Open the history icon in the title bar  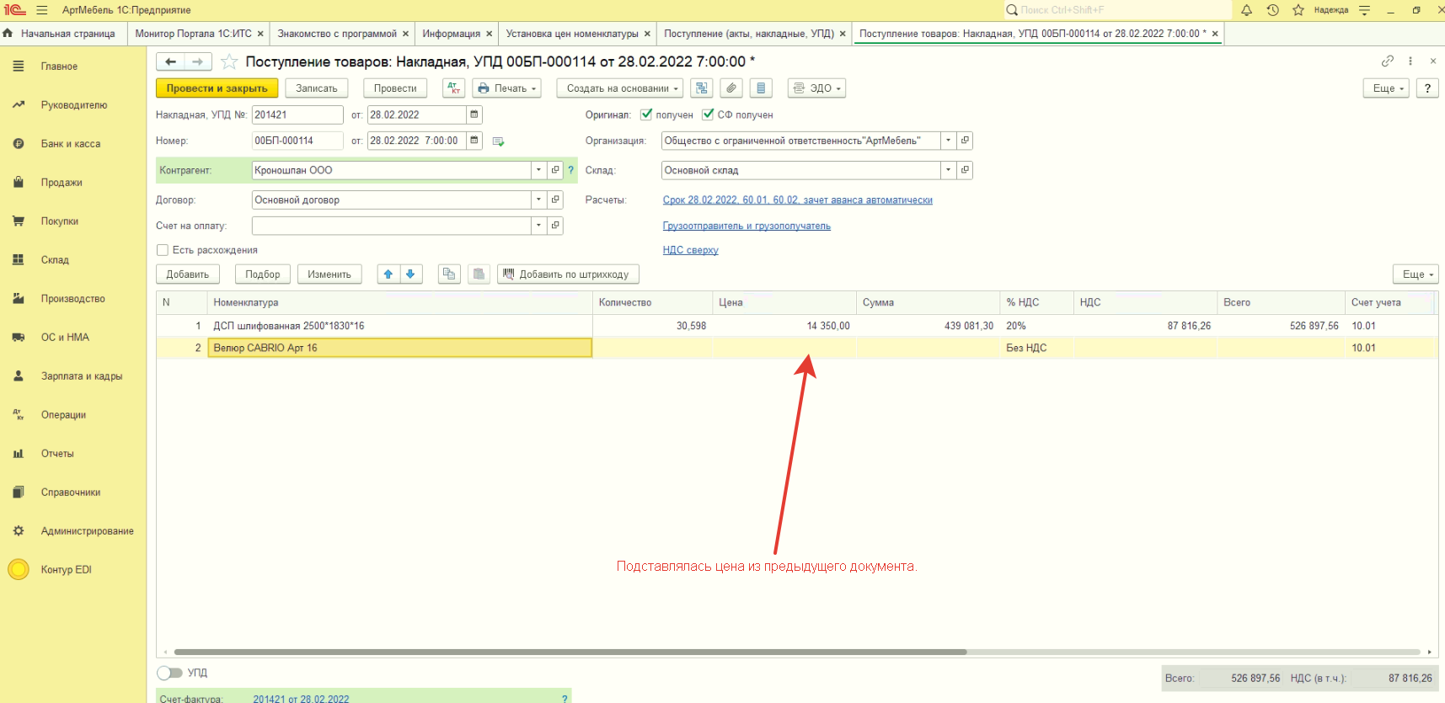[x=1272, y=10]
